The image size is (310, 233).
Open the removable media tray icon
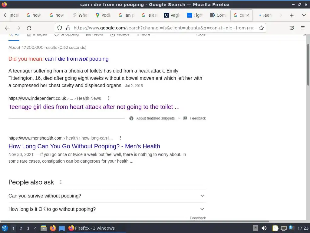(256, 228)
